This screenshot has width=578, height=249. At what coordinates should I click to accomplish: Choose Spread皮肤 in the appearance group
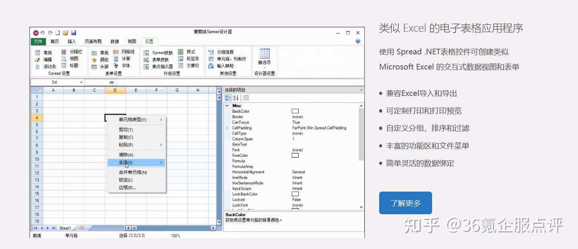pyautogui.click(x=158, y=53)
